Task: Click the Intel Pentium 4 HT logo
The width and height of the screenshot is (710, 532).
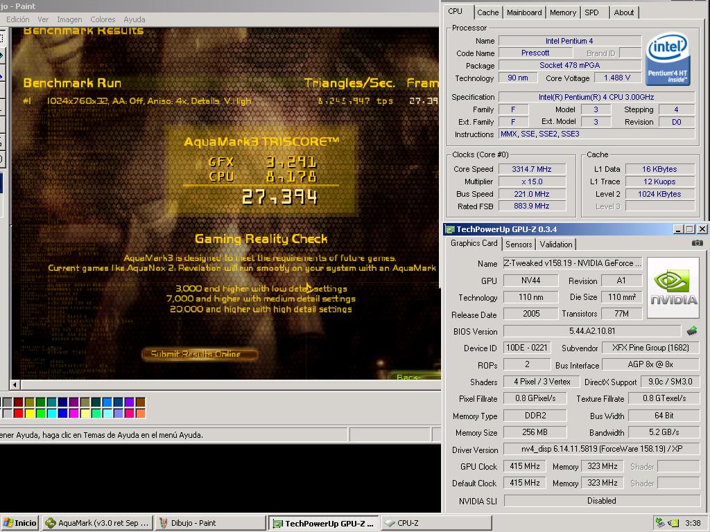Action: coord(668,59)
